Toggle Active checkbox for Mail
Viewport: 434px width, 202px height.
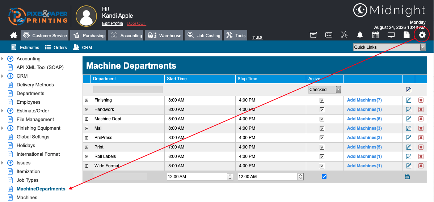[x=322, y=129]
